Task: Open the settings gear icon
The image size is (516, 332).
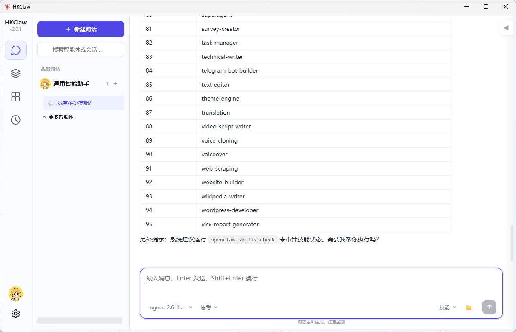Action: [15, 314]
